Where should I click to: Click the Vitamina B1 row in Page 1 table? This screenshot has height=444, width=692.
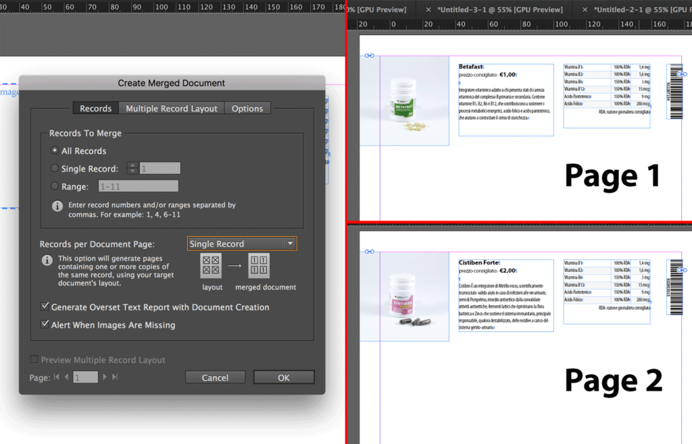[607, 67]
